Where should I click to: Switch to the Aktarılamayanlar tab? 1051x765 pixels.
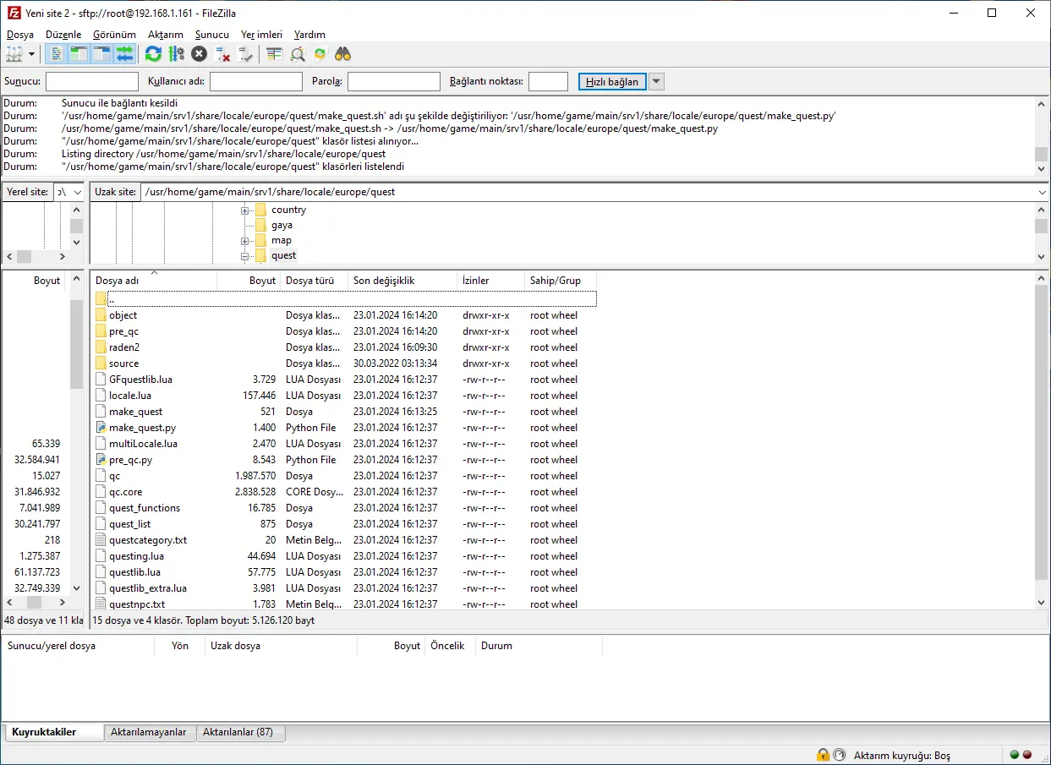click(149, 732)
